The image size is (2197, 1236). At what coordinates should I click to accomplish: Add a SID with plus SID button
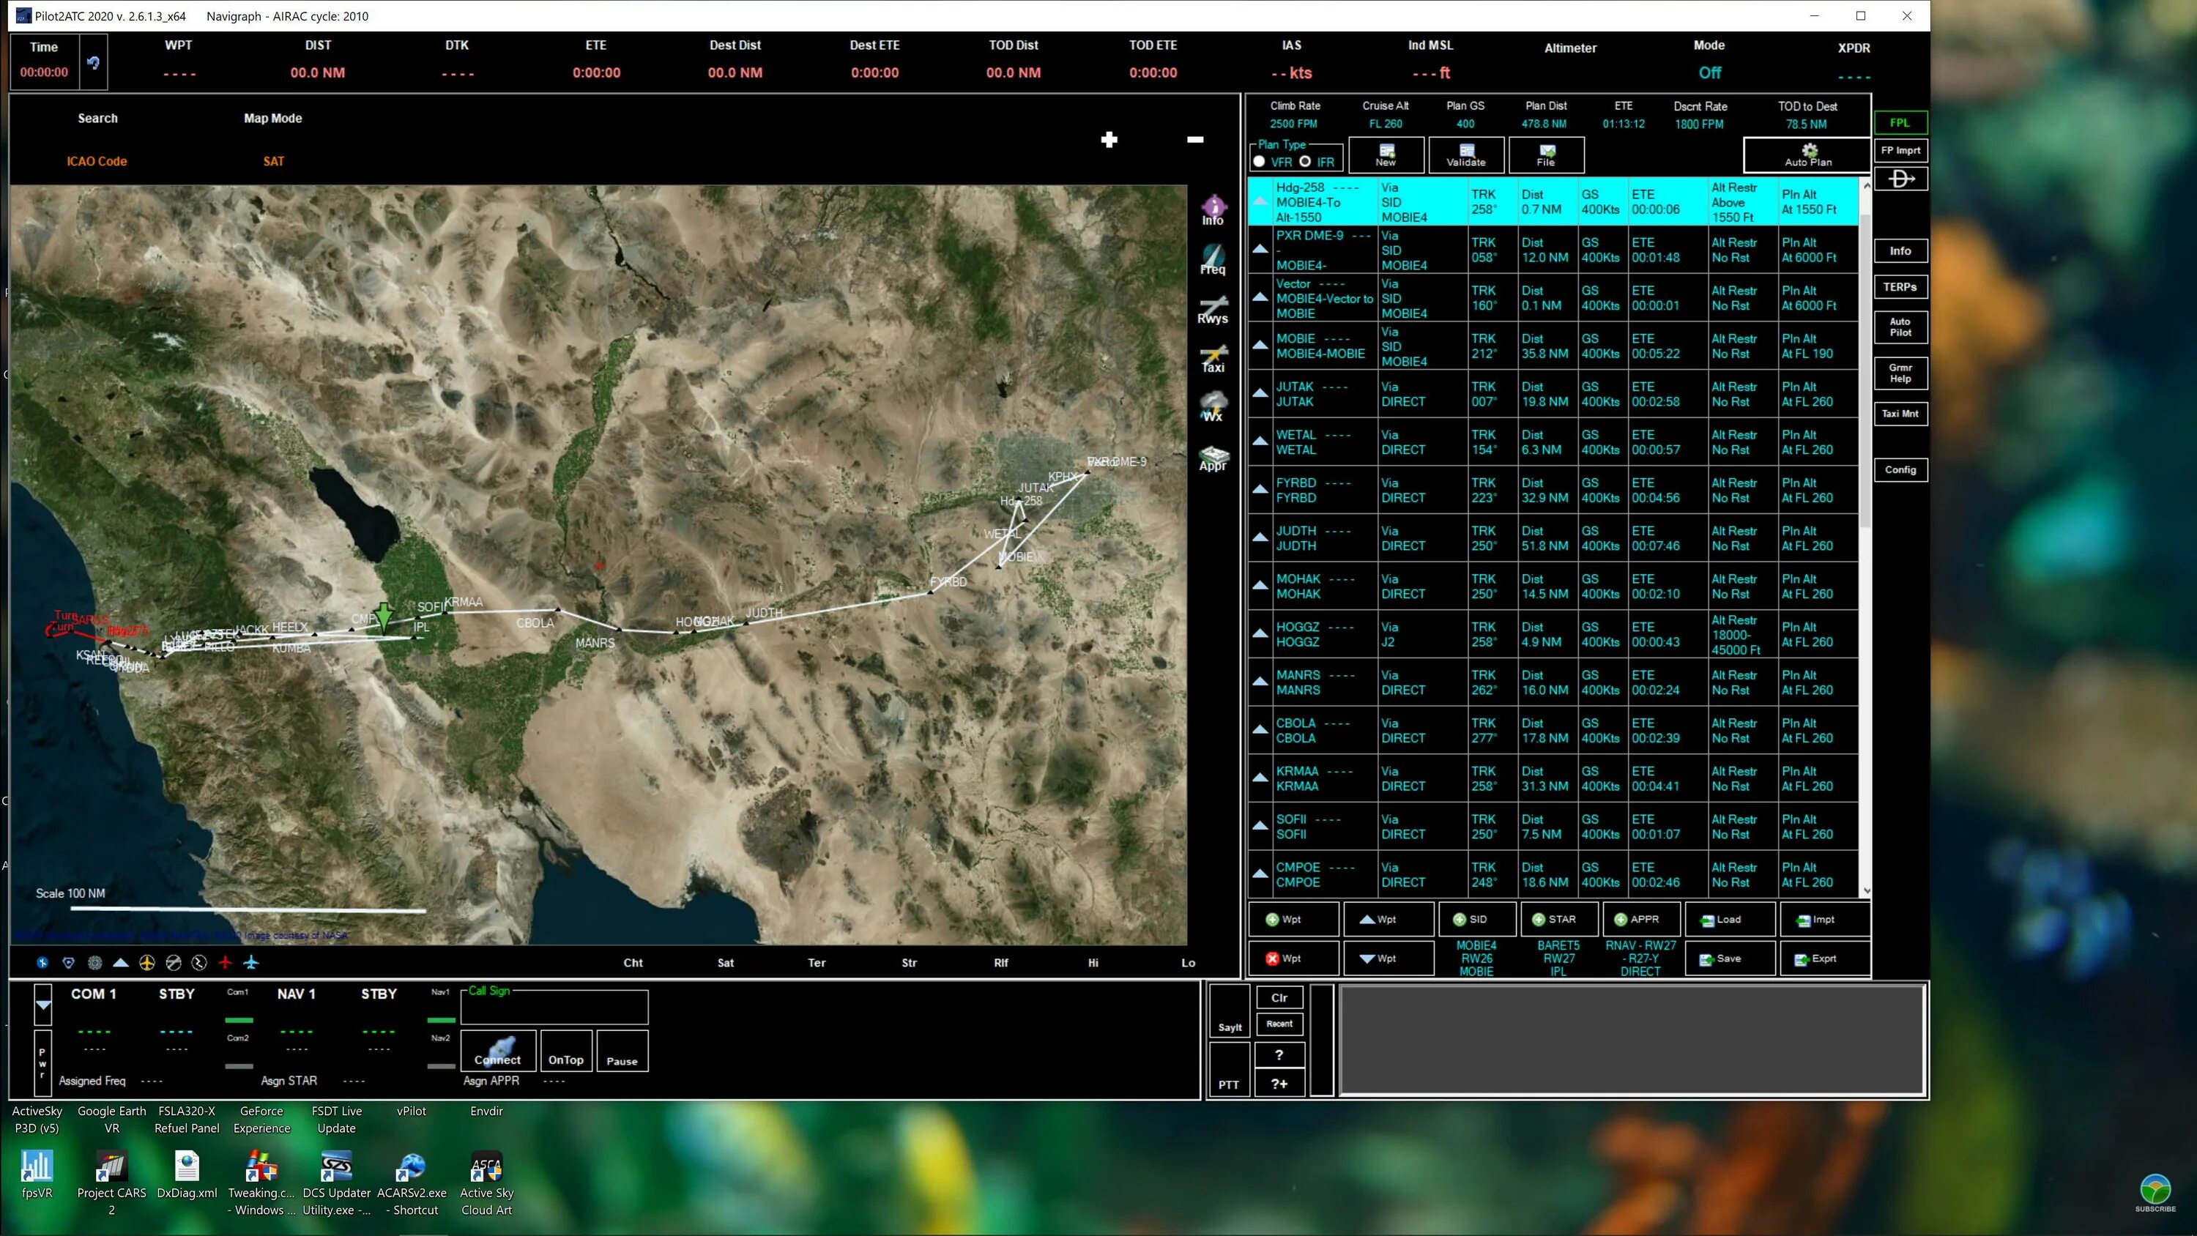pos(1477,920)
